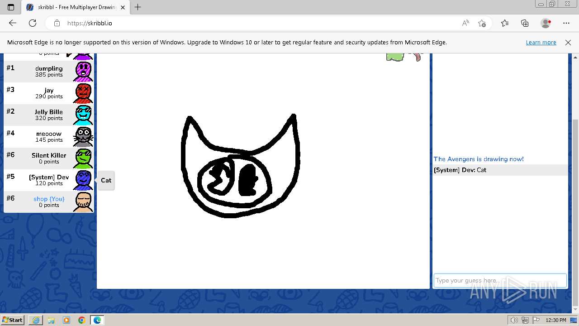
Task: Select the Jelly Bille 320 points row
Action: (x=49, y=115)
